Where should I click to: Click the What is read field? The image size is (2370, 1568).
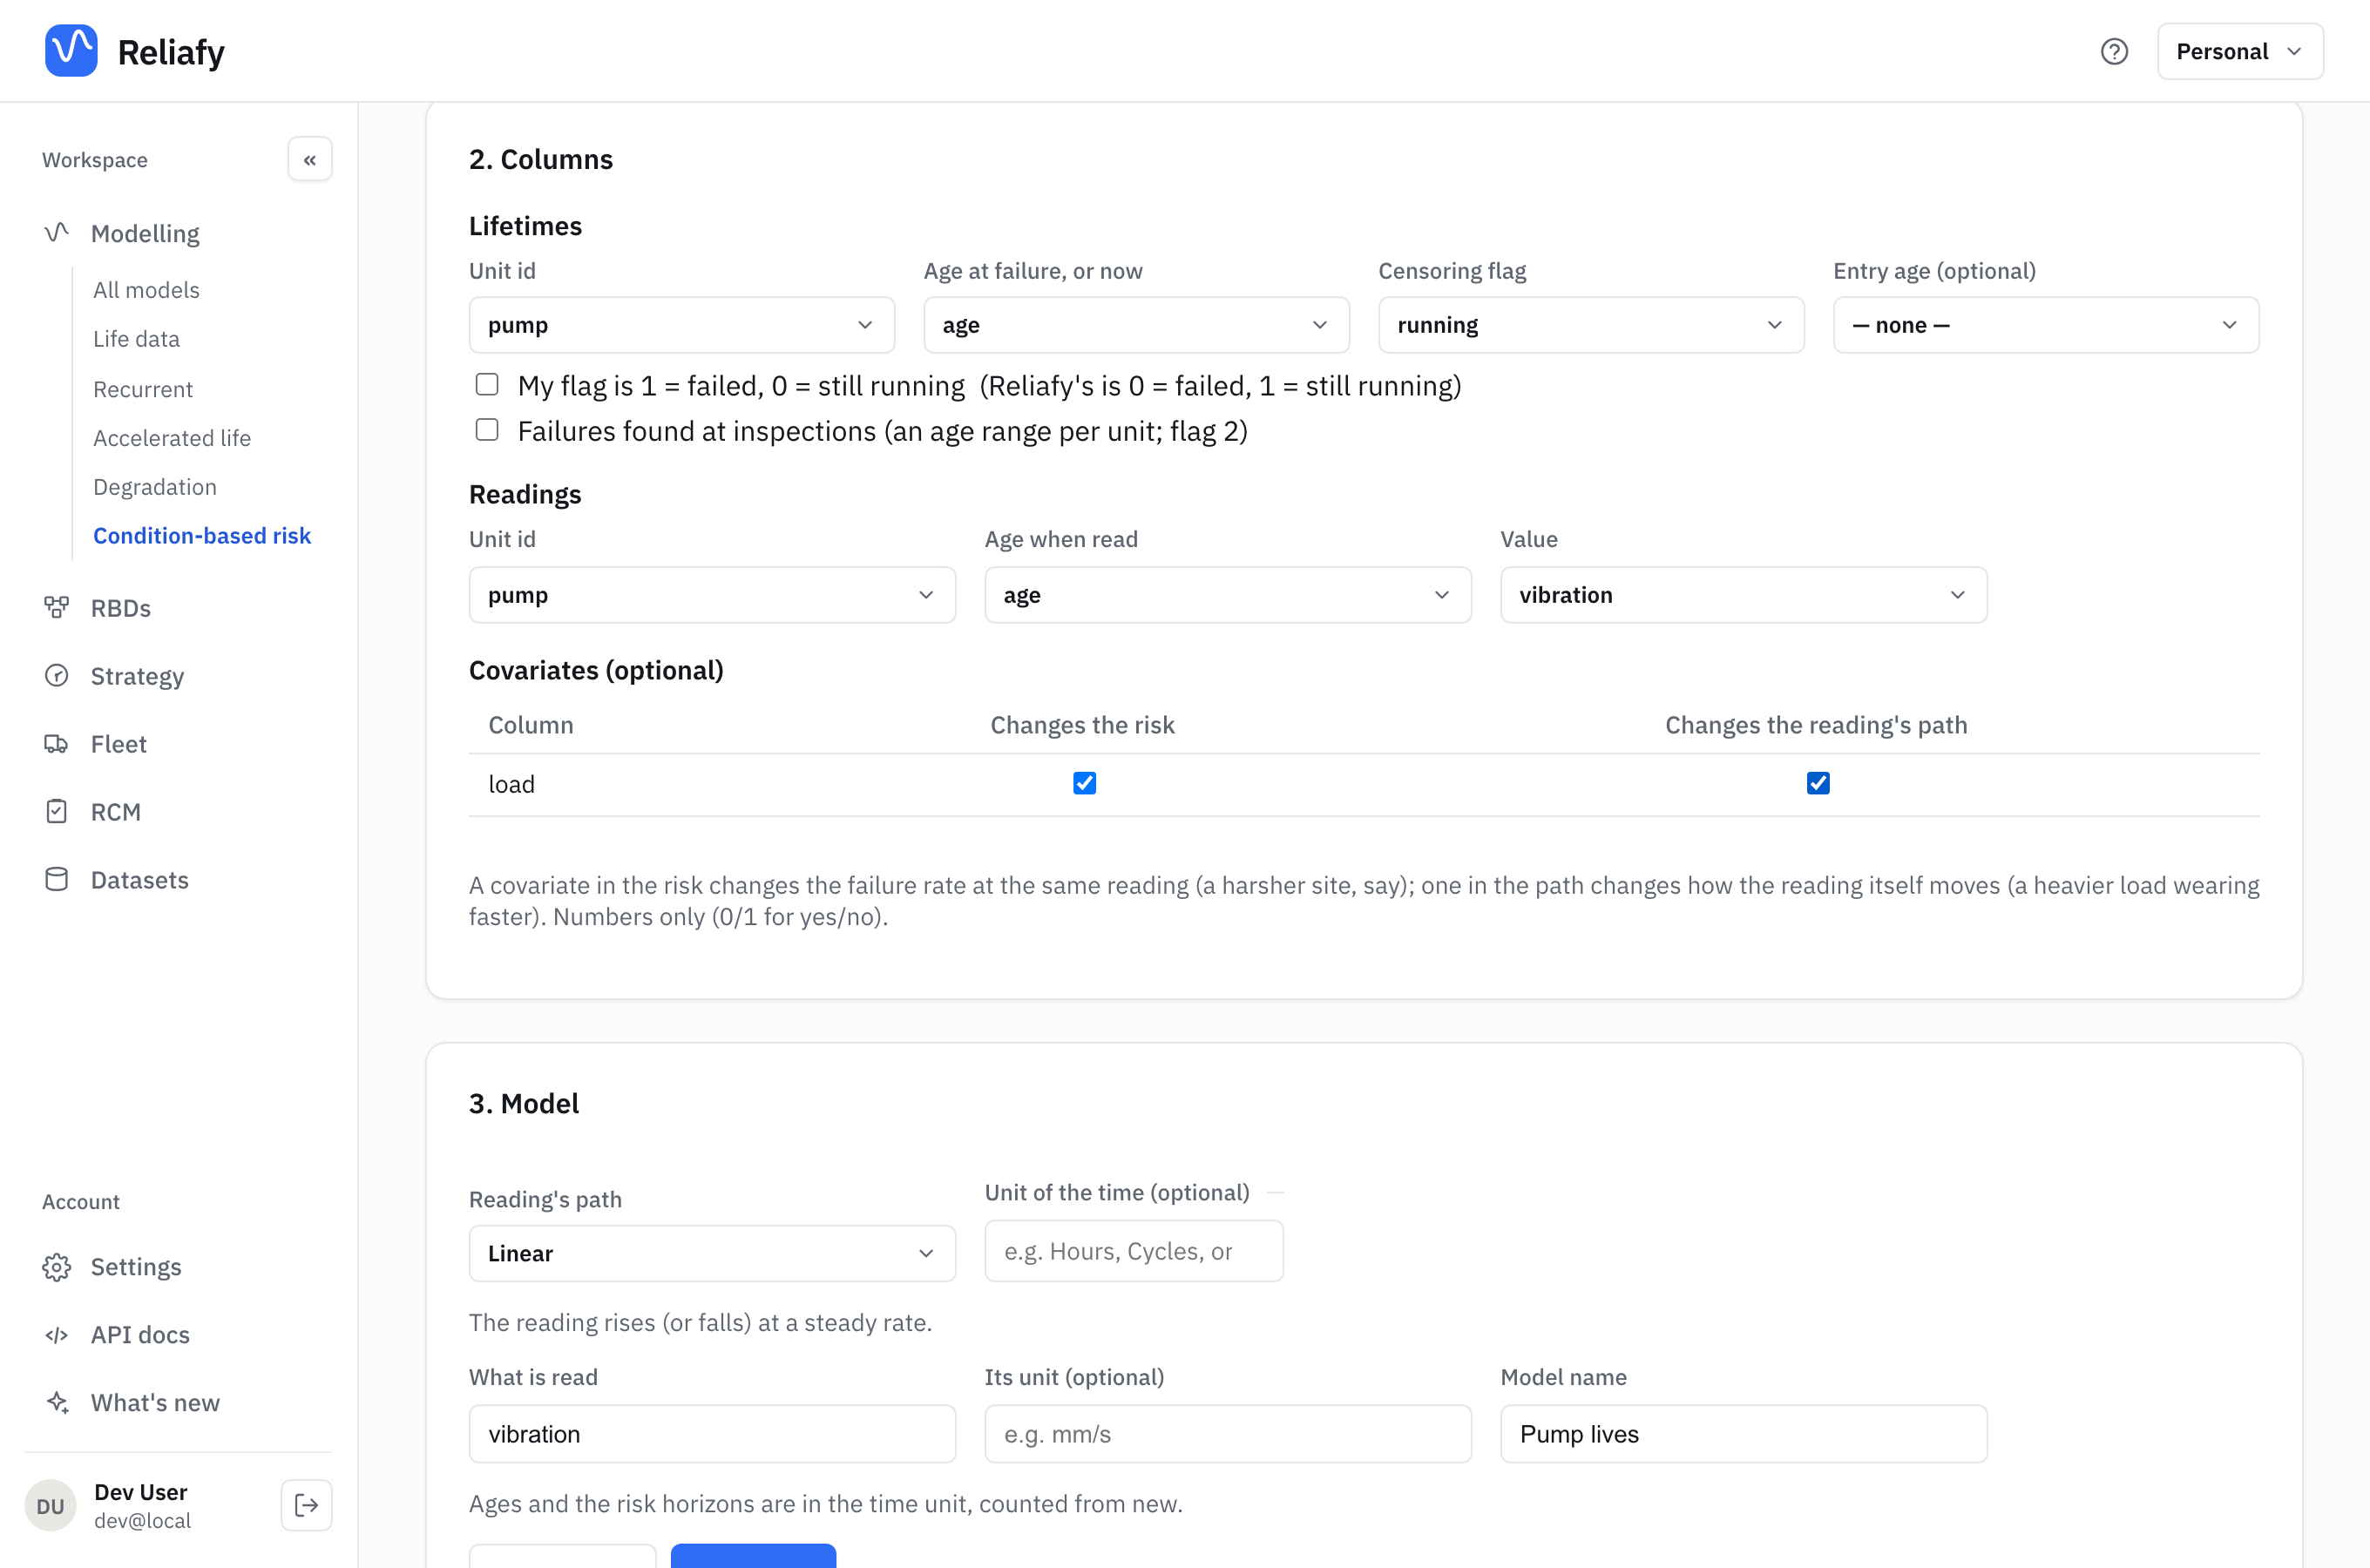(712, 1434)
